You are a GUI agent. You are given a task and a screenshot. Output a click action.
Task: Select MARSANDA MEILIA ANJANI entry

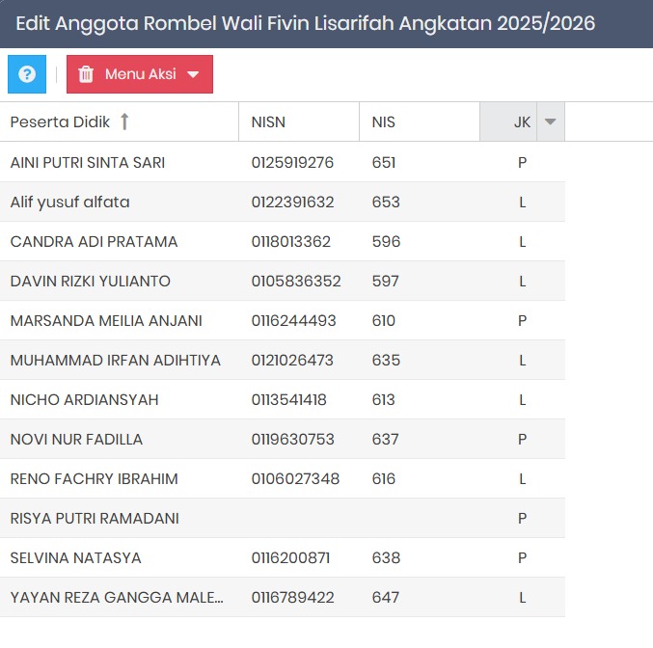[106, 321]
